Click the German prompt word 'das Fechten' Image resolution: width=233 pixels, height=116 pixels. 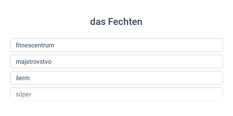point(116,22)
